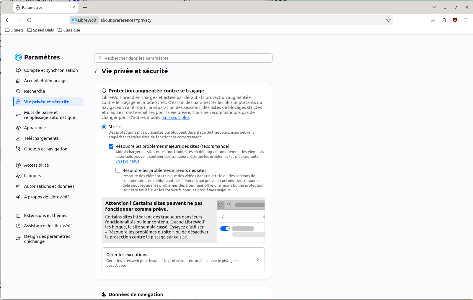Open the extensions puzzle icon
473x300 pixels.
[x=444, y=20]
